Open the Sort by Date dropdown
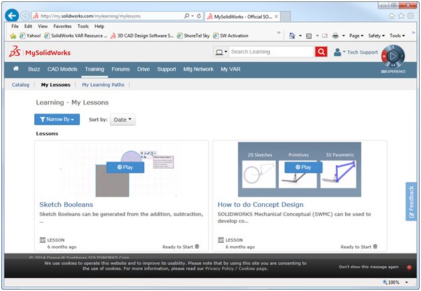Screen dimensions: 421x291 click(x=123, y=120)
